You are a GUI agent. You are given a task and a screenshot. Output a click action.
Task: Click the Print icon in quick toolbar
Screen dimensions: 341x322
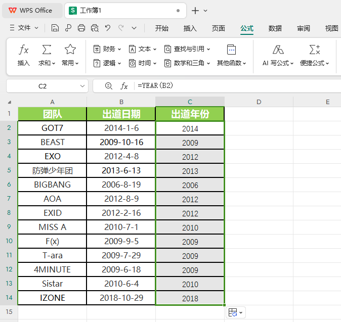81,28
